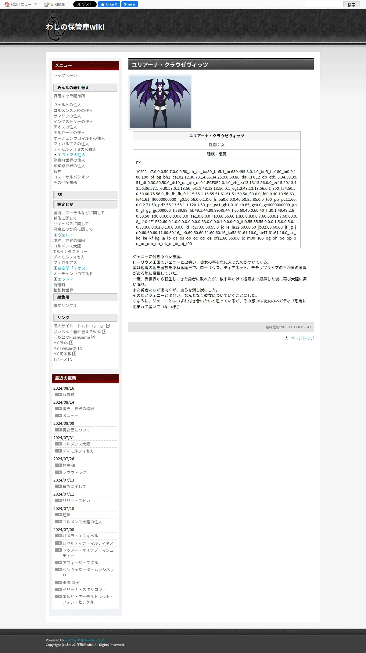Click arrow icon next to 龍嶺町 update

pos(58,395)
